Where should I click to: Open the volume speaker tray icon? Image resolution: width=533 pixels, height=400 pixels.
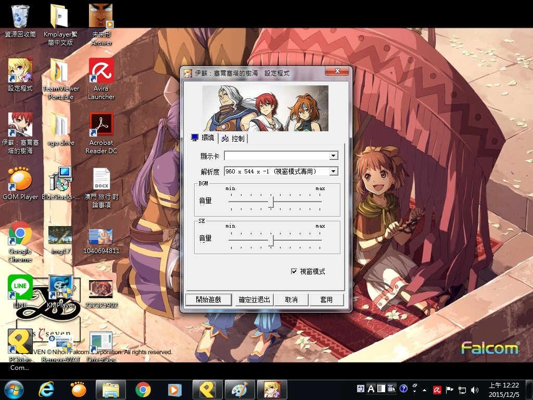click(475, 390)
